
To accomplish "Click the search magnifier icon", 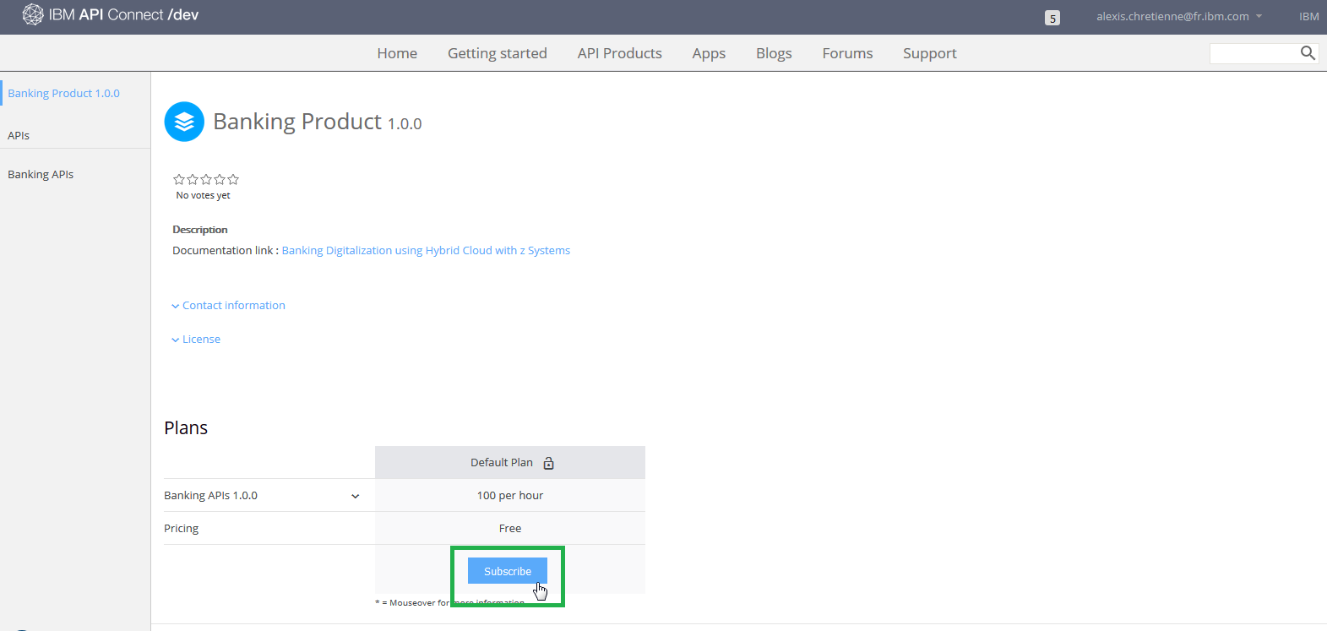I will coord(1308,53).
